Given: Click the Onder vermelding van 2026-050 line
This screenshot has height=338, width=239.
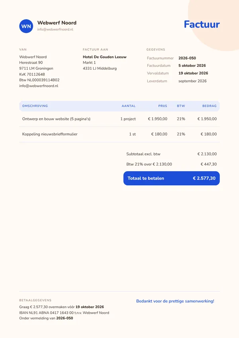Looking at the screenshot, I should pyautogui.click(x=46, y=318).
